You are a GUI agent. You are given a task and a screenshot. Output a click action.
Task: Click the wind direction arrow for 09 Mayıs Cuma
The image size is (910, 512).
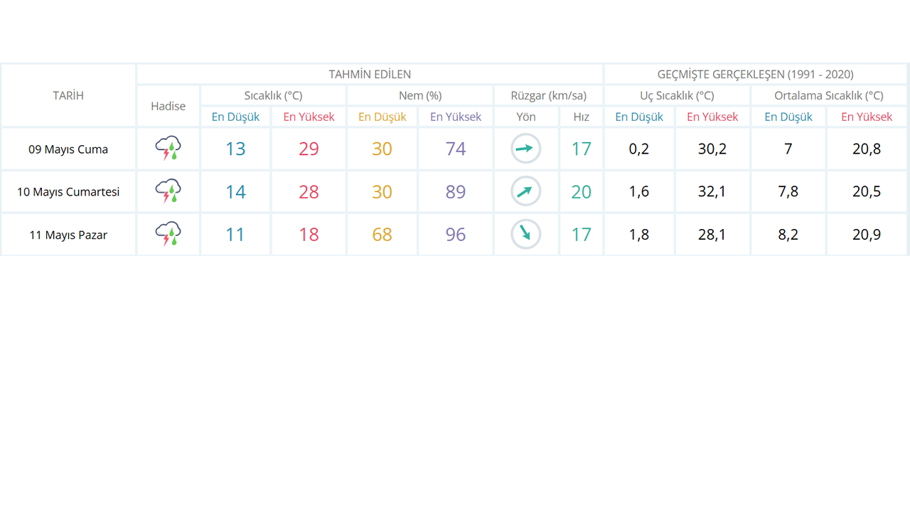coord(526,149)
